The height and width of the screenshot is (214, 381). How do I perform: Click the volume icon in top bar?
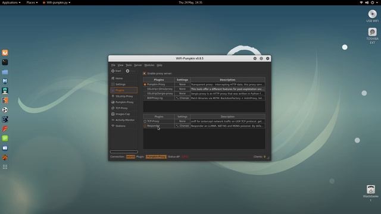click(367, 2)
